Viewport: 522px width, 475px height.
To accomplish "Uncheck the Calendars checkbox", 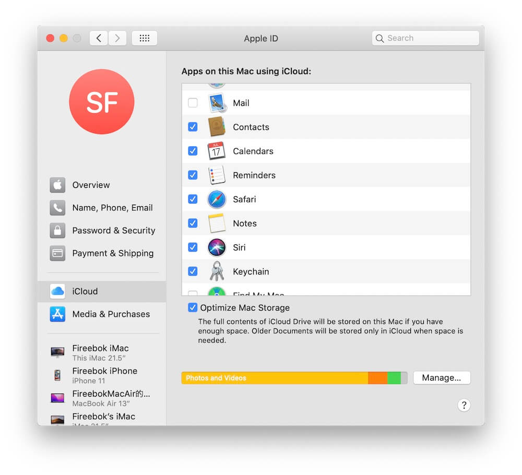I will [x=193, y=151].
